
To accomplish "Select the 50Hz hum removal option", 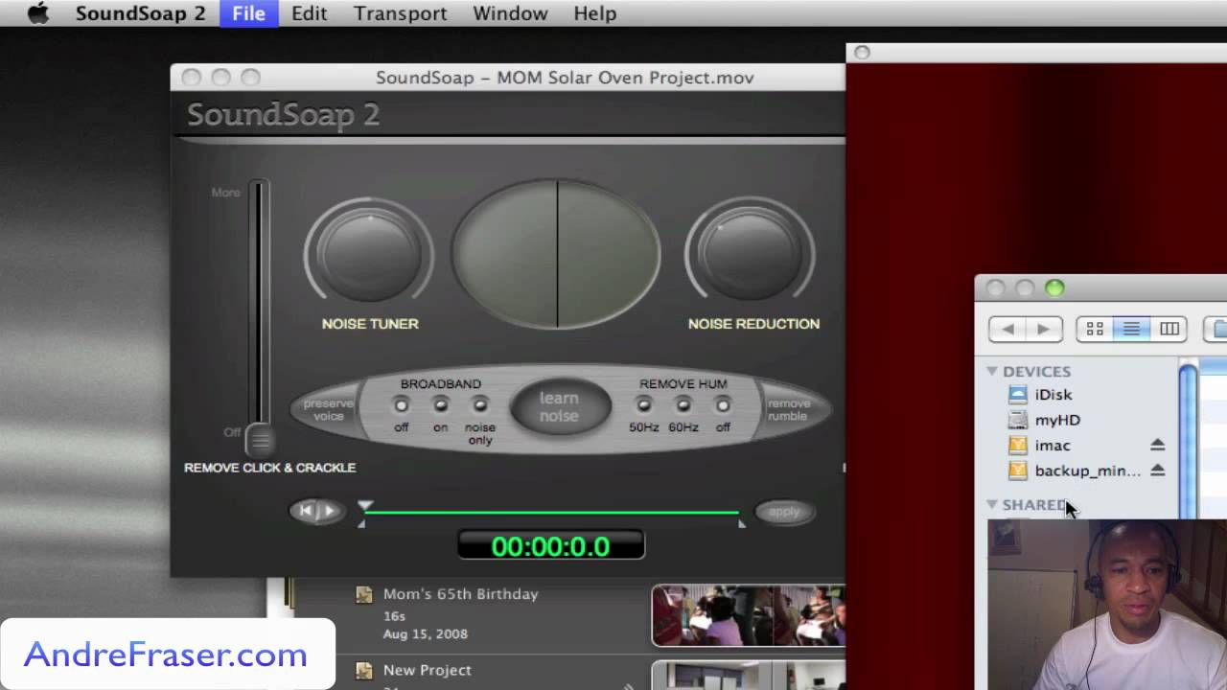I will (644, 405).
